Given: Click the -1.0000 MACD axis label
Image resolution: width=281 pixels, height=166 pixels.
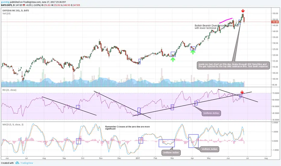Looking at the screenshot, I should [275, 150].
